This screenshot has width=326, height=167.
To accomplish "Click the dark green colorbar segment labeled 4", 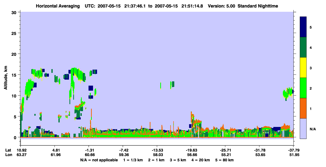I will pyautogui.click(x=303, y=47).
